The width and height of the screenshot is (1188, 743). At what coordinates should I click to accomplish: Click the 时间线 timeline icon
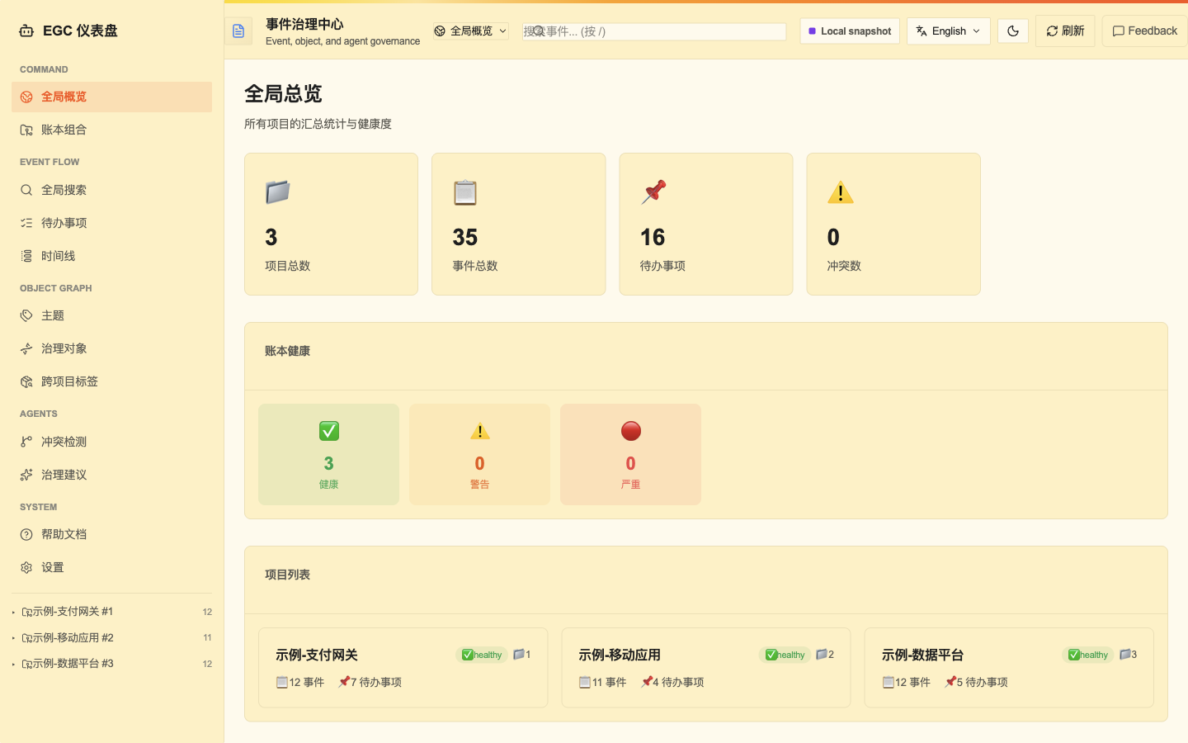point(26,256)
